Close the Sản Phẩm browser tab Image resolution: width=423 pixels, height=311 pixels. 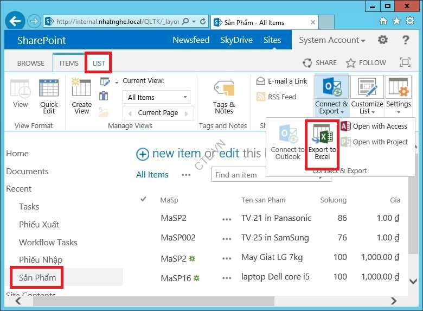(x=313, y=22)
